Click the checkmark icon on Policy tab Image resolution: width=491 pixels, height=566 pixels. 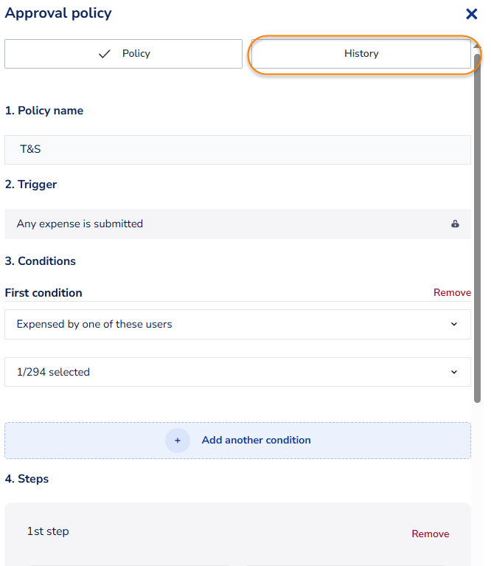[x=105, y=54]
